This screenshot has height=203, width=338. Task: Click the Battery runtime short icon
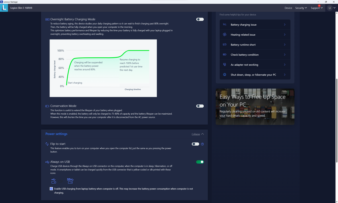[x=224, y=45]
